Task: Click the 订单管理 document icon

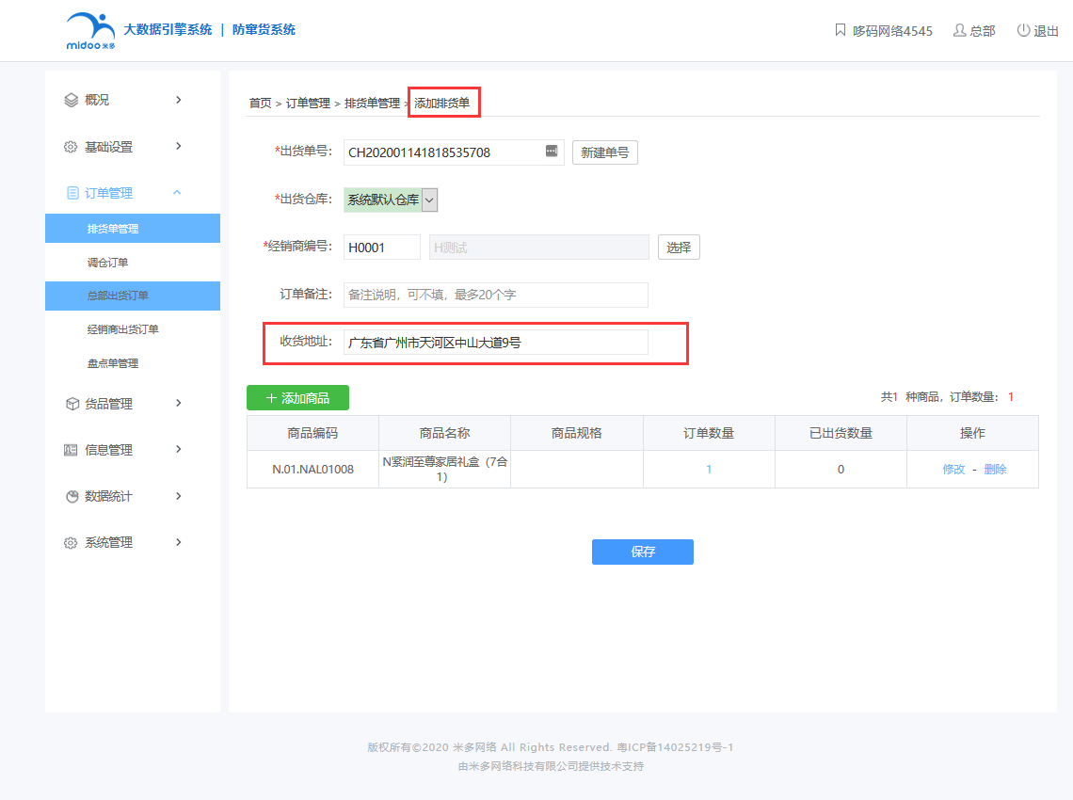Action: tap(72, 193)
